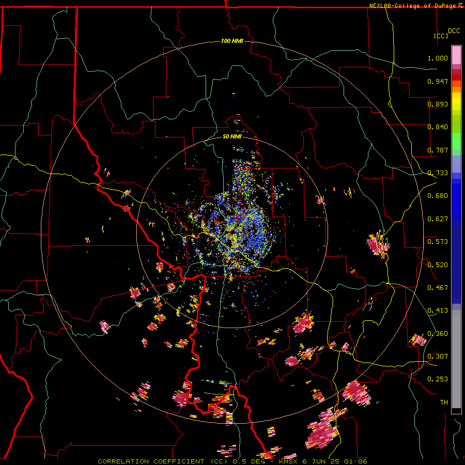Viewport: 465px width, 465px height.
Task: Click the 0.893 scale value
Action: coord(438,104)
